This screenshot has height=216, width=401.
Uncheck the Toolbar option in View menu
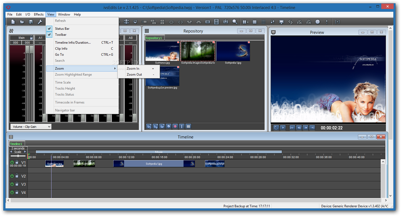61,35
